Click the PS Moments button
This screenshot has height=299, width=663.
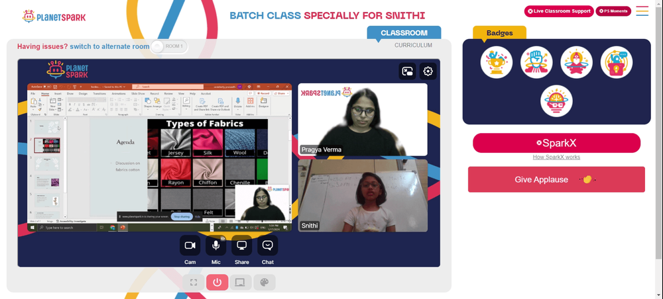613,11
